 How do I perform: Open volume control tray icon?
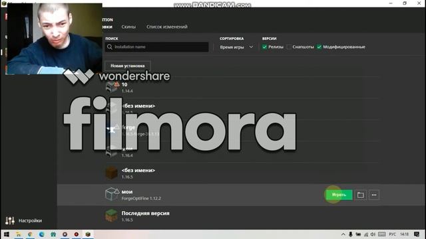click(x=373, y=234)
